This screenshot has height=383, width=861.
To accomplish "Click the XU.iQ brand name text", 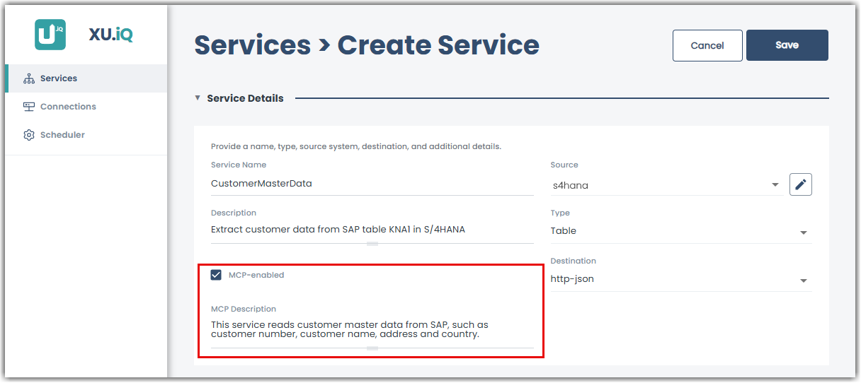I will (x=110, y=35).
